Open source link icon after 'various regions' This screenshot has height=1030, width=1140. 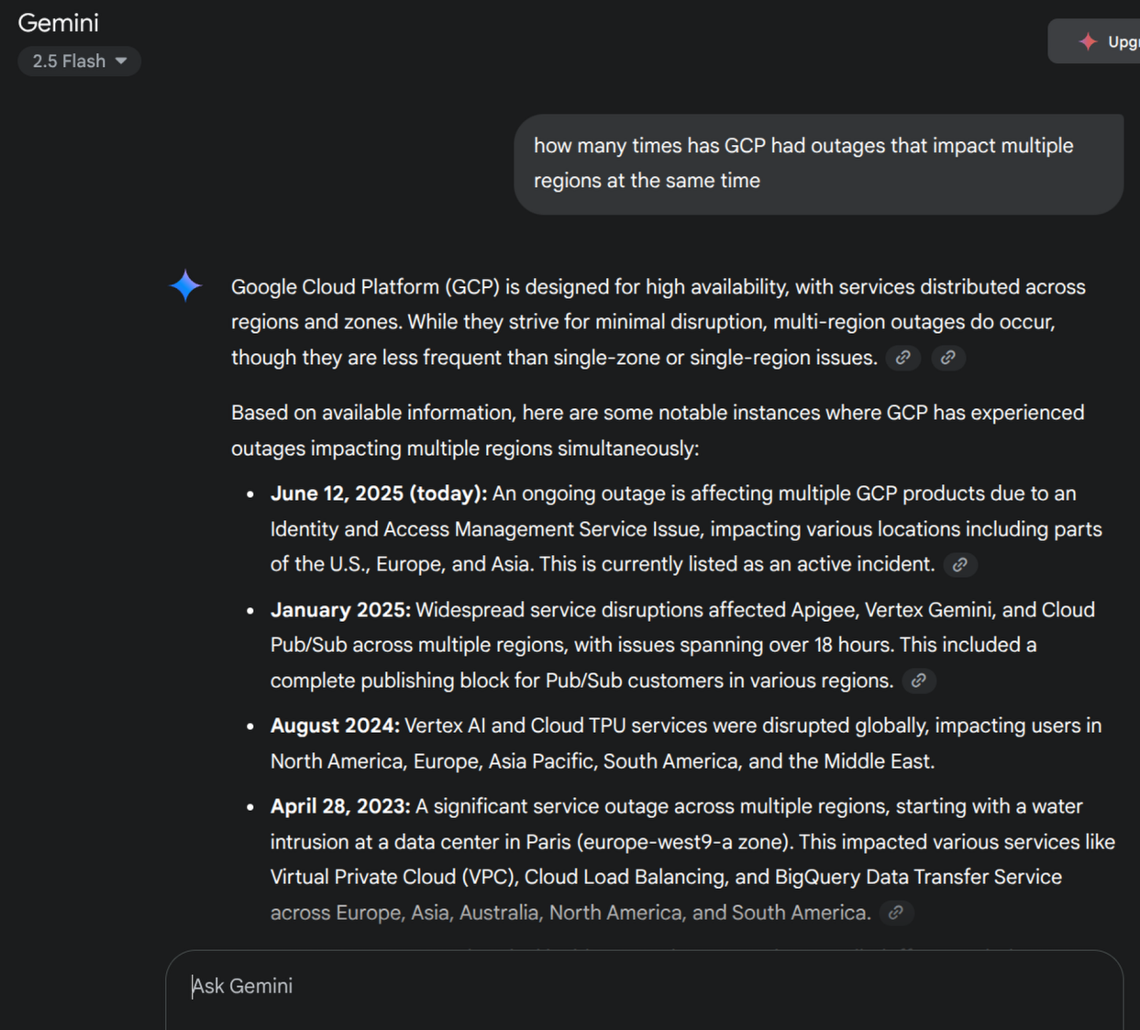(919, 681)
